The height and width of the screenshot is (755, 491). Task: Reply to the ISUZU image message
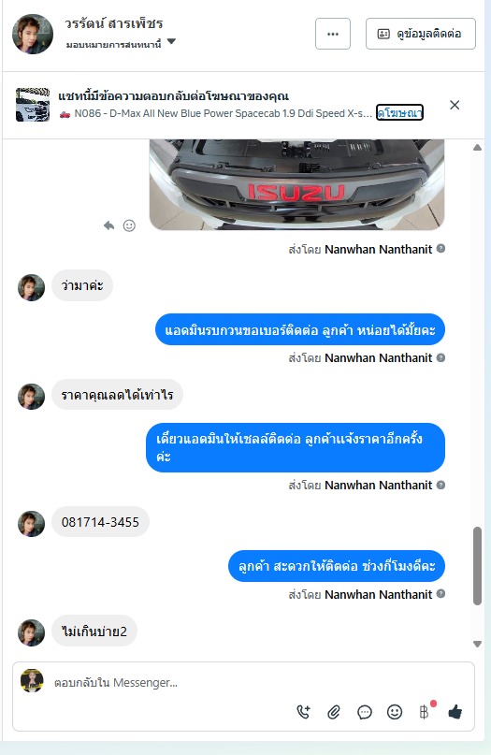click(108, 225)
